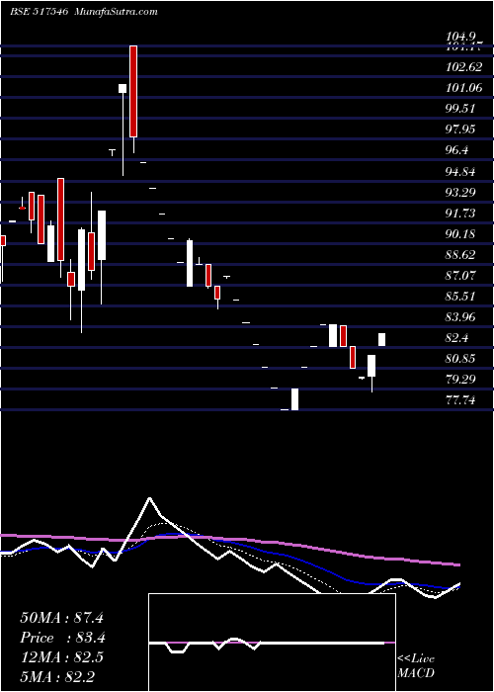494x692 pixels.
Task: Select the 79.29 price axis label
Action: click(x=460, y=380)
